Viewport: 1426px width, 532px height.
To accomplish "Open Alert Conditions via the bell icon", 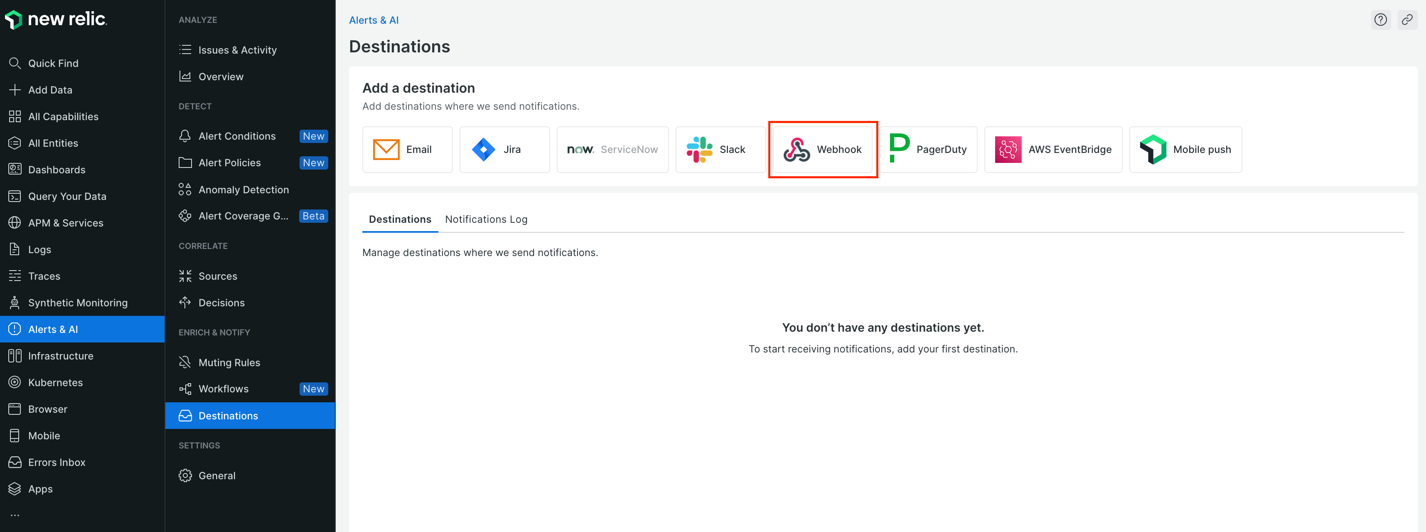I will tap(185, 135).
